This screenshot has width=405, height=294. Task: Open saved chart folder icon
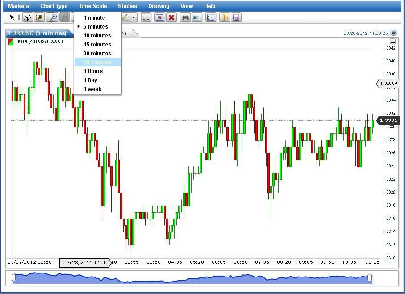pyautogui.click(x=225, y=17)
